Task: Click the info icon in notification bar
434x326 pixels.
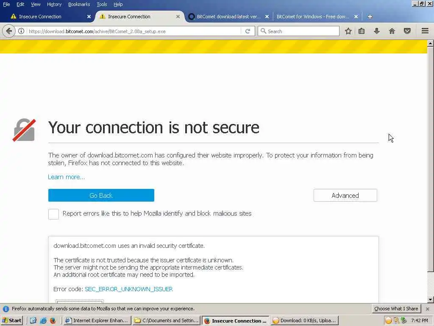Action: pyautogui.click(x=6, y=309)
